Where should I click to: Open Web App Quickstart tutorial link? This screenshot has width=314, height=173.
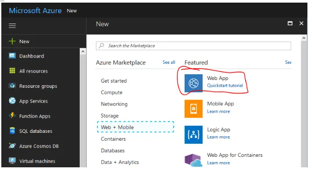click(x=225, y=85)
